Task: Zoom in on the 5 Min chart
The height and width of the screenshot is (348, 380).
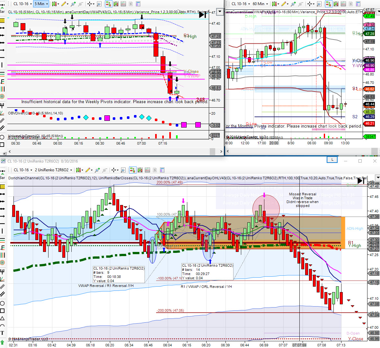Action: [73, 4]
